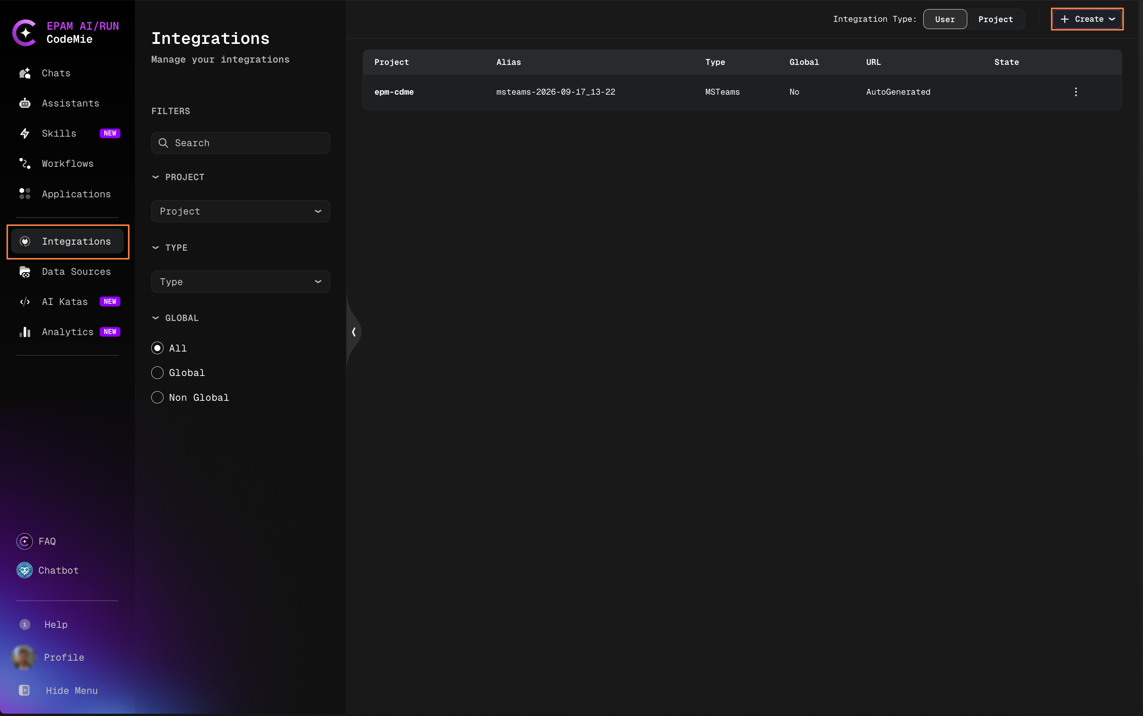Select the Non Global radio option
The image size is (1143, 716).
[x=157, y=397]
